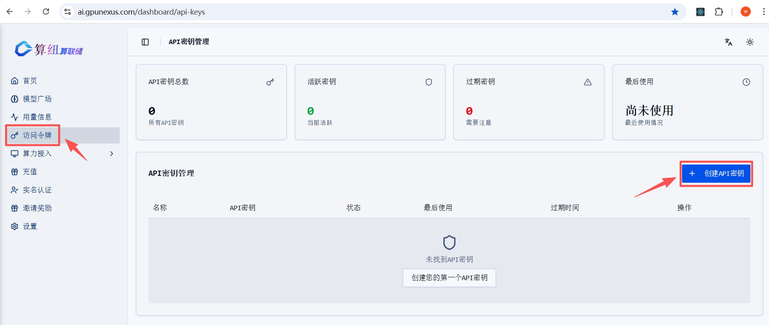Toggle the sidebar collapse icon
The image size is (769, 325).
coord(145,42)
